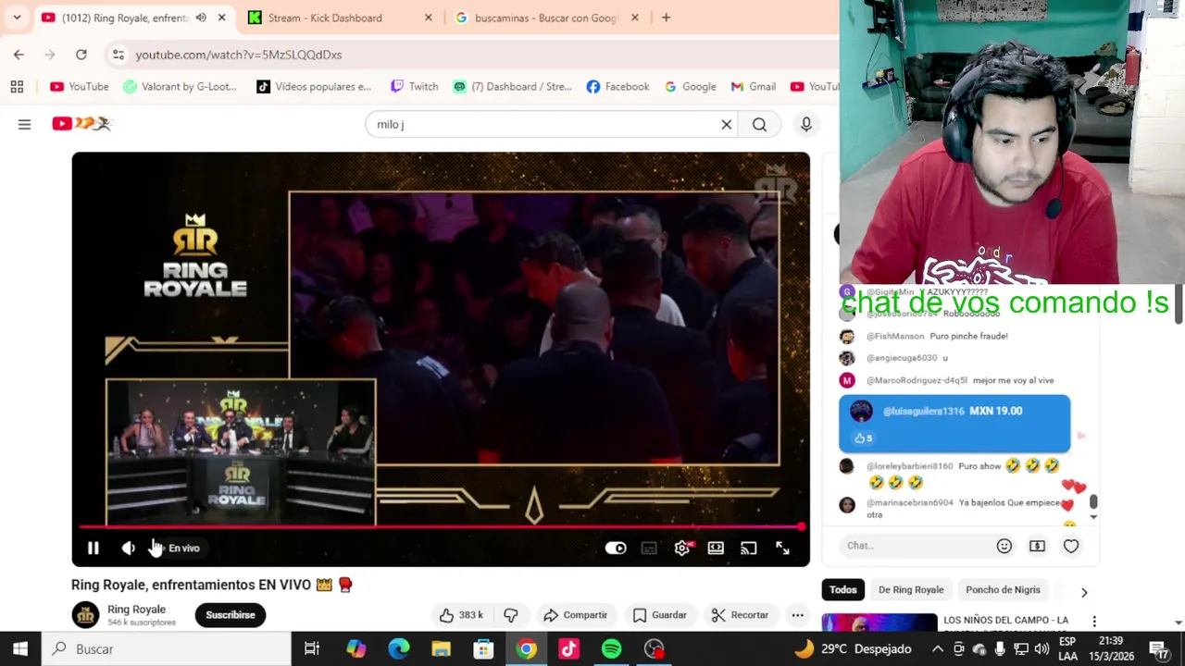Click the video progress bar

pos(441,527)
